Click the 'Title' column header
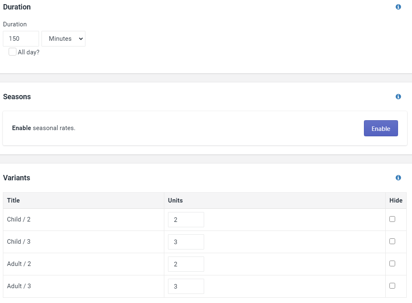Screen dimensions: 412x303 pos(14,200)
